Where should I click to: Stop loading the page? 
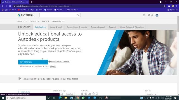tap(10, 6)
